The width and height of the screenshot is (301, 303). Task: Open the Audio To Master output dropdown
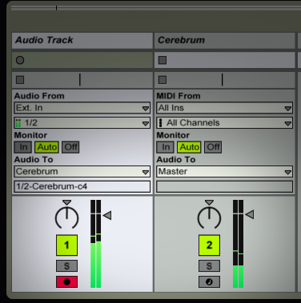point(225,172)
